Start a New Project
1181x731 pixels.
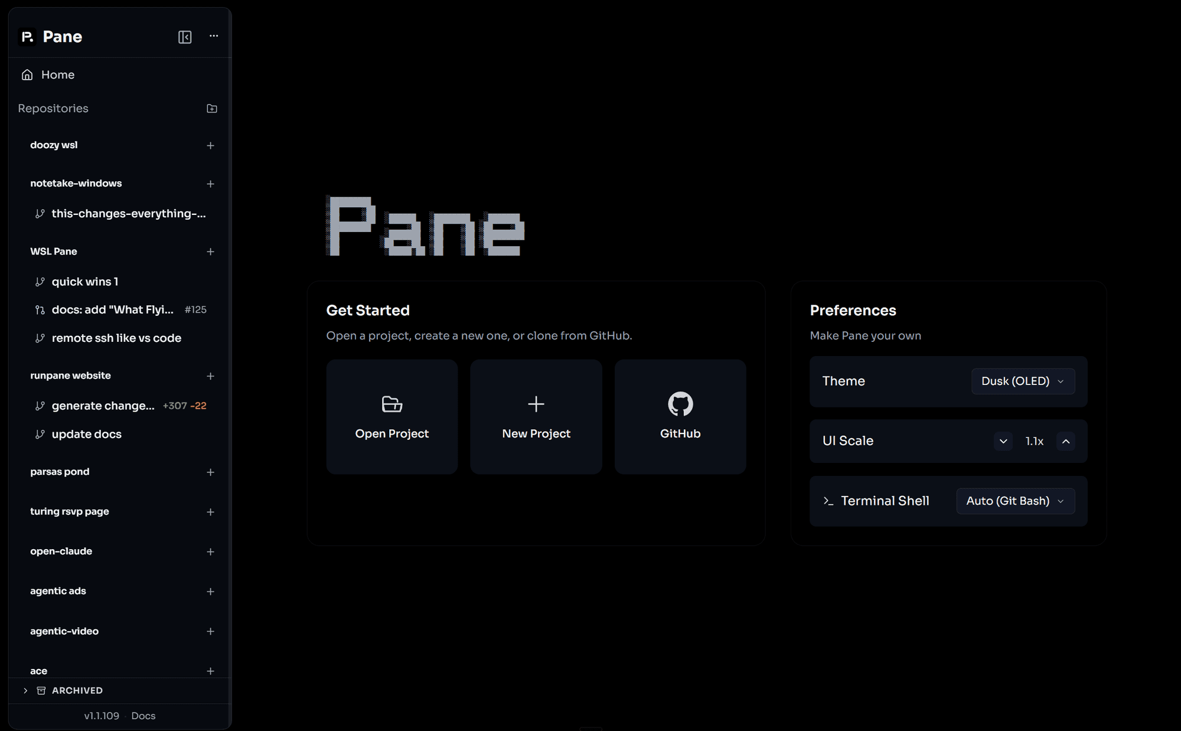(536, 417)
